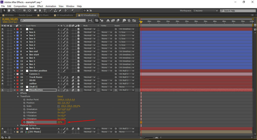Select the Brush tool
The height and width of the screenshot is (140, 257).
click(x=51, y=11)
